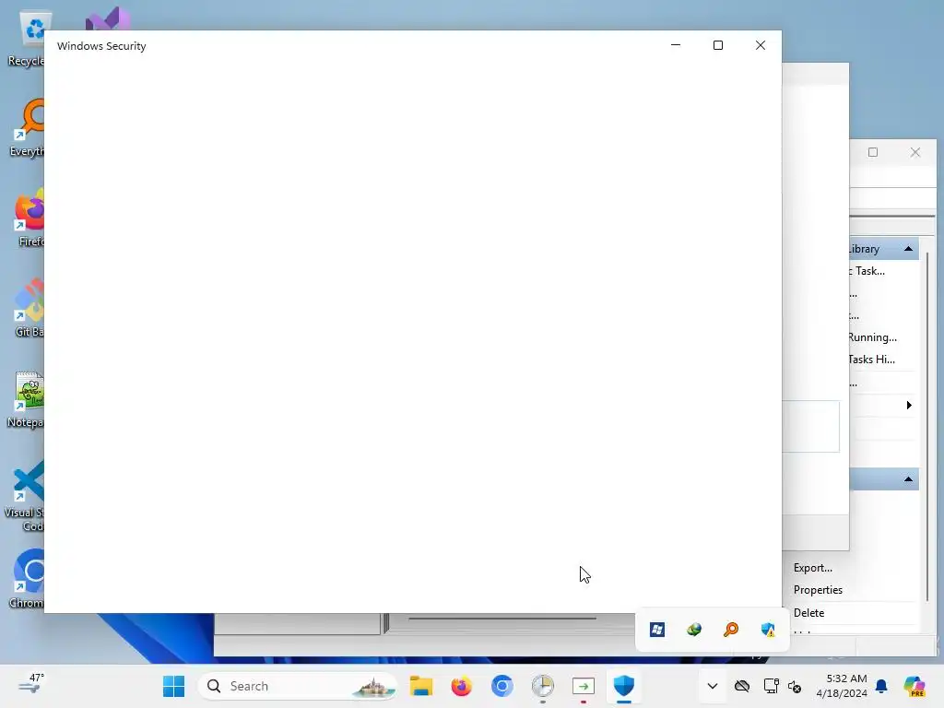Collapse the hidden tray icons chevron

(713, 686)
